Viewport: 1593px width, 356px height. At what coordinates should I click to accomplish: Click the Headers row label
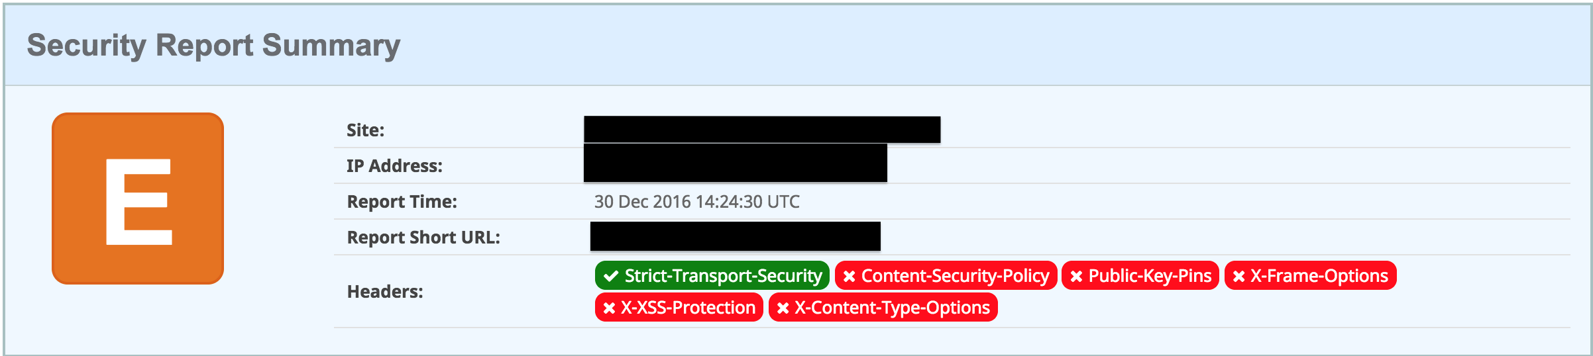385,292
